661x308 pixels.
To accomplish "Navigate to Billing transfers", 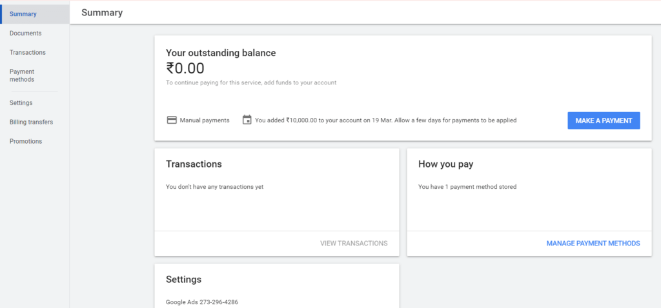I will (x=31, y=122).
